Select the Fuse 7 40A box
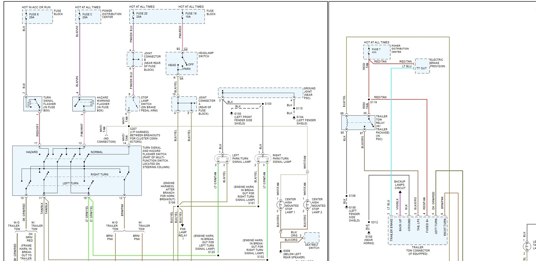 coord(377,52)
